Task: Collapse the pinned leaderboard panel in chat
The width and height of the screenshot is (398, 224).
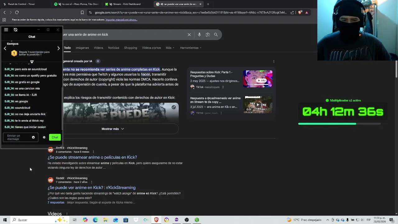Action: click(32, 62)
